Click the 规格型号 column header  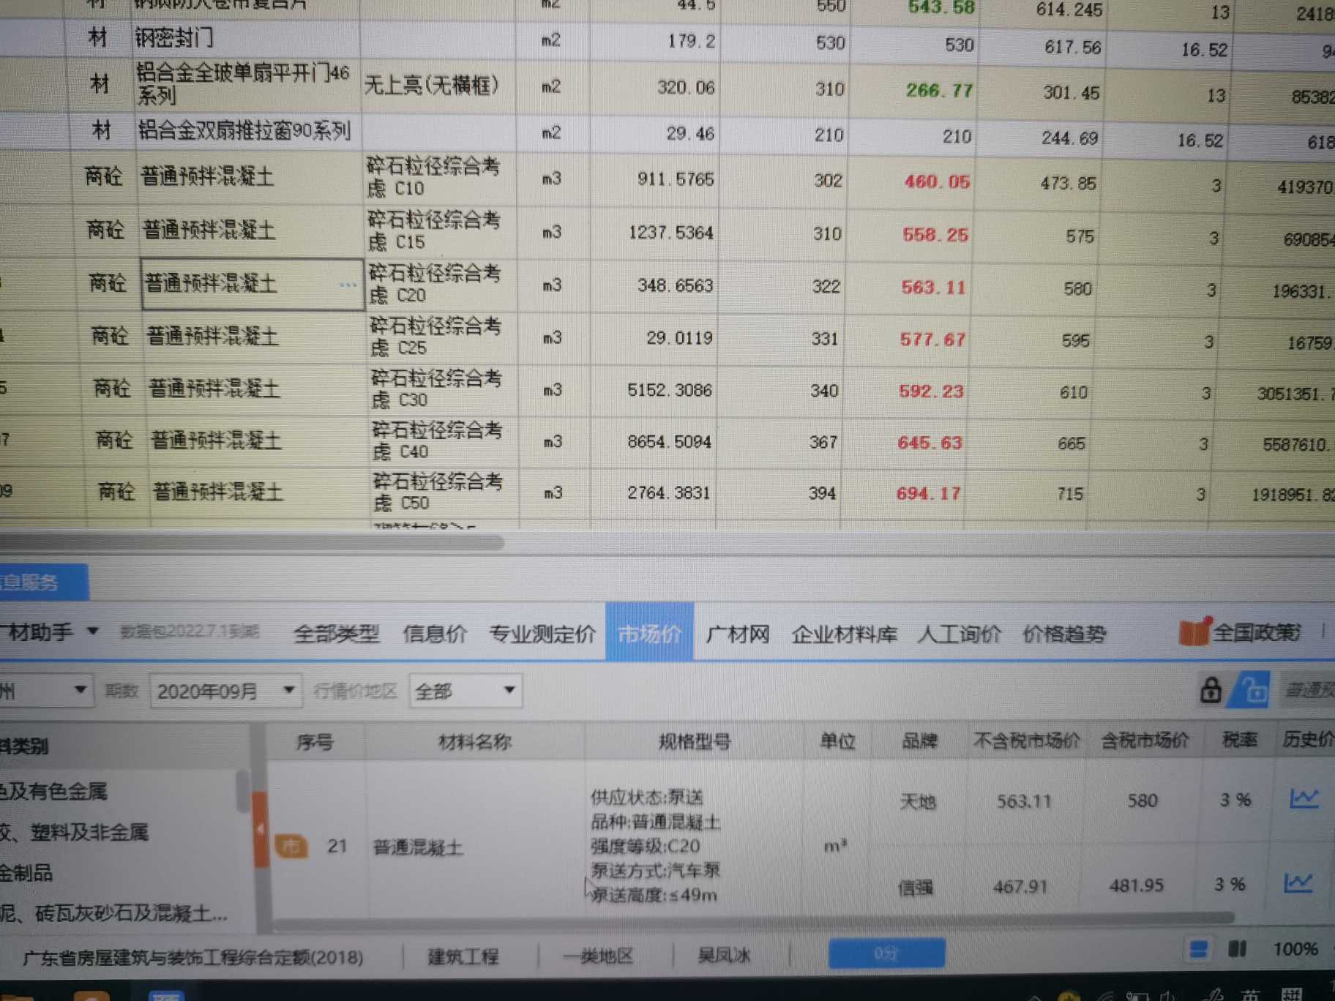click(x=694, y=741)
